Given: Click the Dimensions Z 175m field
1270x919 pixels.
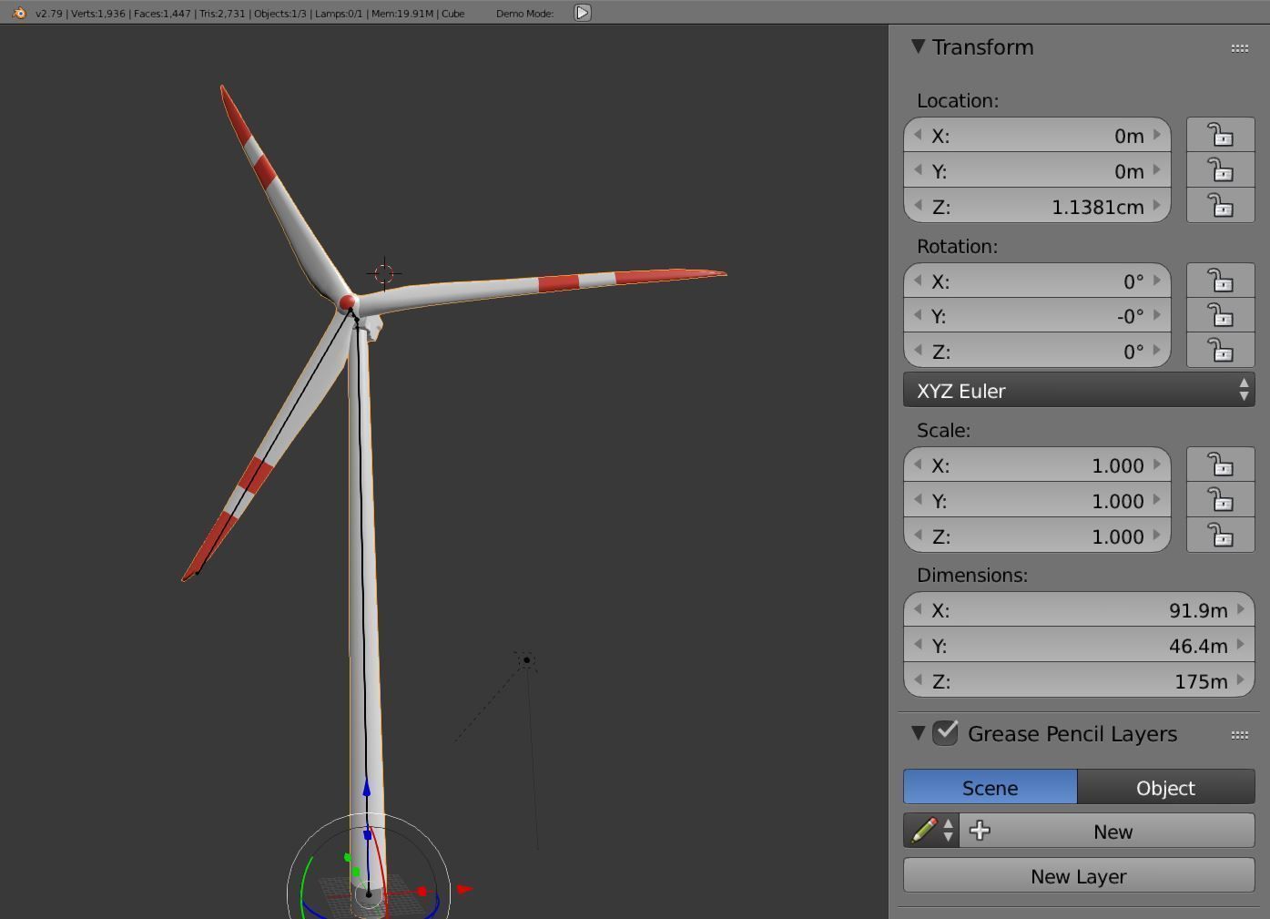Looking at the screenshot, I should [1079, 680].
